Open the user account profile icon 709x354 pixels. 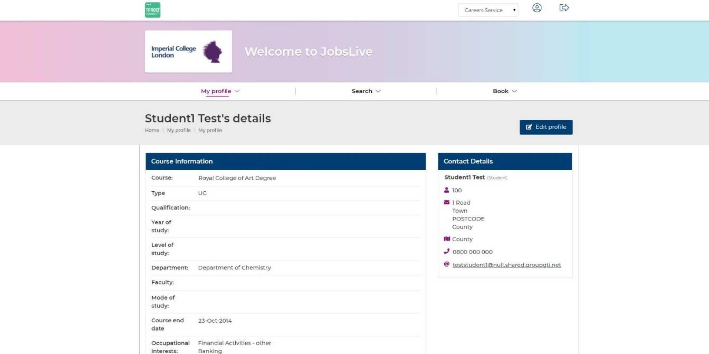pos(537,8)
